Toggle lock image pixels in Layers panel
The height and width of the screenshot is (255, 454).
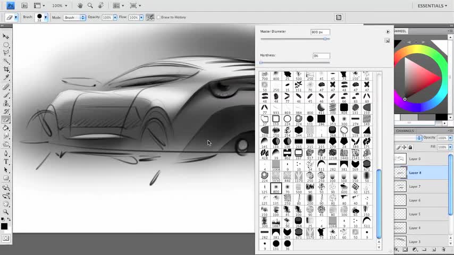pyautogui.click(x=398, y=148)
